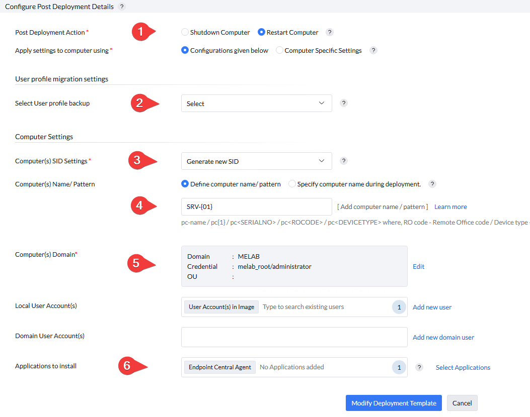Expand the Generate new SID dropdown

(x=256, y=161)
